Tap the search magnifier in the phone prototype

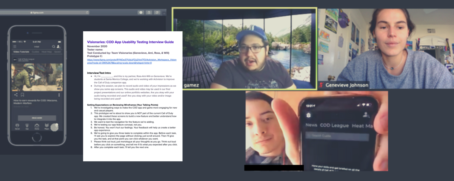click(x=54, y=47)
